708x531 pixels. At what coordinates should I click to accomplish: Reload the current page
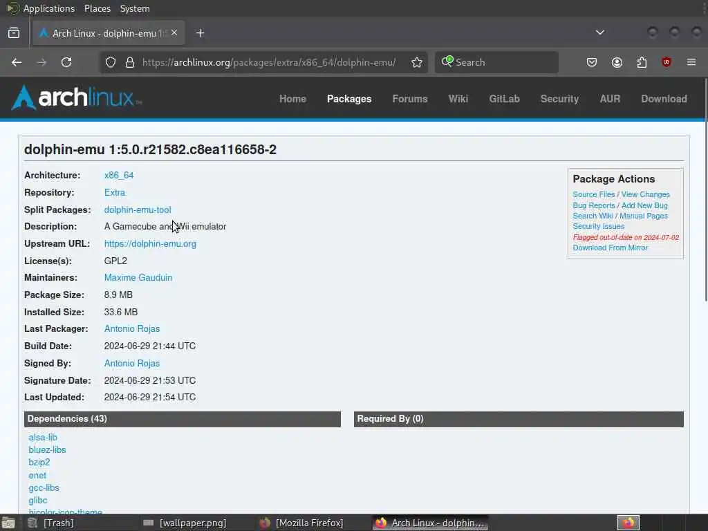(66, 62)
